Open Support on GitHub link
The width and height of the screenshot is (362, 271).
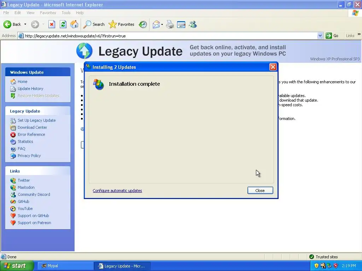pos(33,216)
